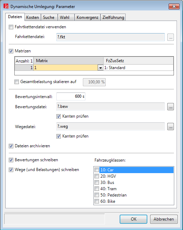183x230 pixels.
Task: Browse for the Wegedatei file
Action: pos(170,127)
